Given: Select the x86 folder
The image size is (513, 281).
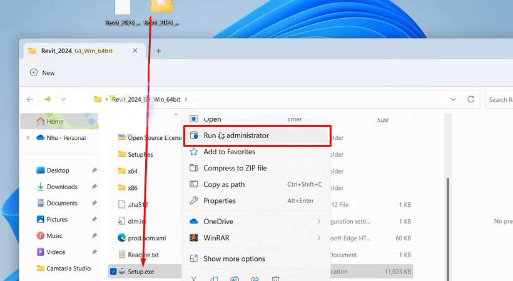Looking at the screenshot, I should pyautogui.click(x=133, y=188).
